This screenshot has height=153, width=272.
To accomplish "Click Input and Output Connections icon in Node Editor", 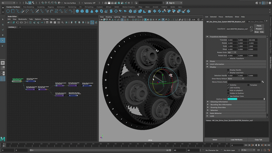I will pyautogui.click(x=21, y=23).
